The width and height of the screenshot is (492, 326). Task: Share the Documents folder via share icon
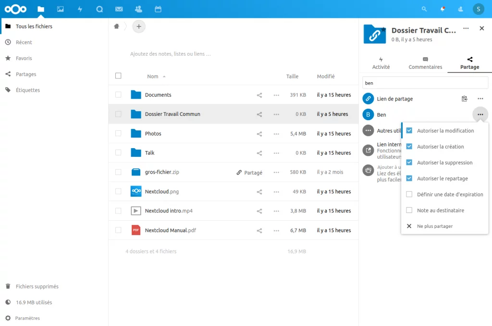(259, 95)
